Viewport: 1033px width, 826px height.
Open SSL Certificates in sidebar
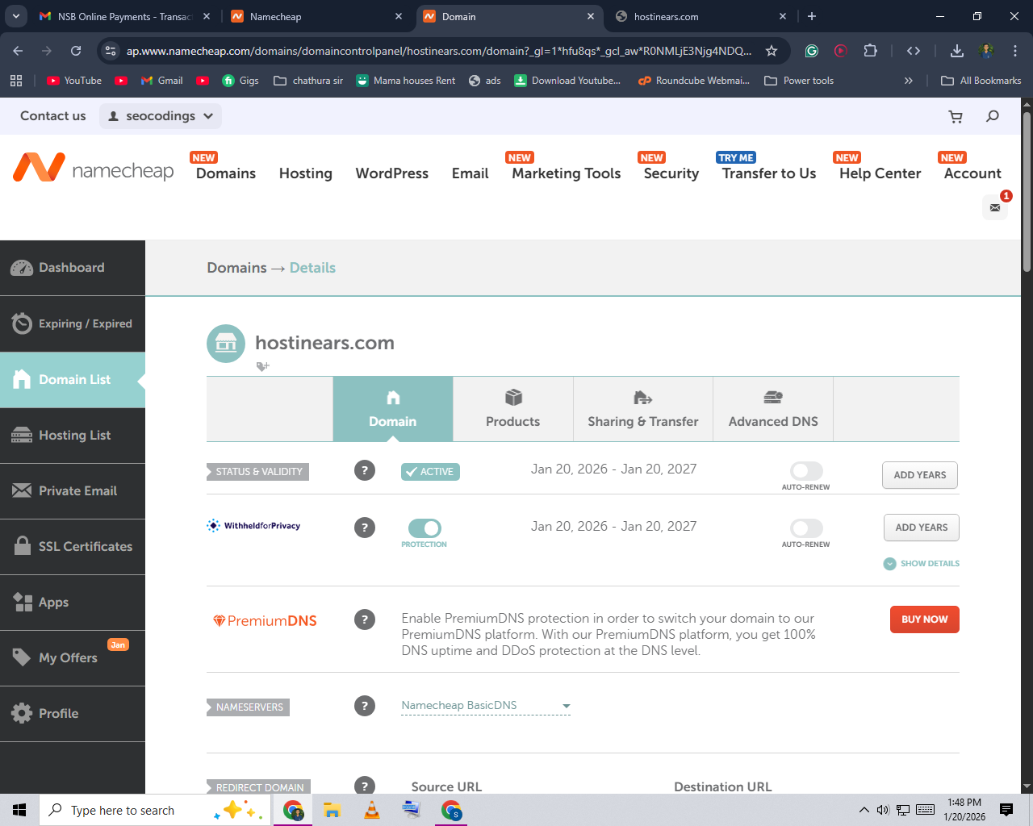pos(73,546)
